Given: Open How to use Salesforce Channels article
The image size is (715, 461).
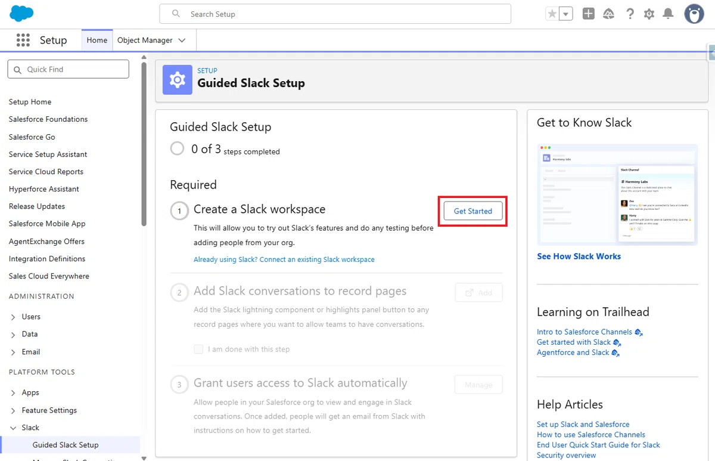Looking at the screenshot, I should point(591,435).
